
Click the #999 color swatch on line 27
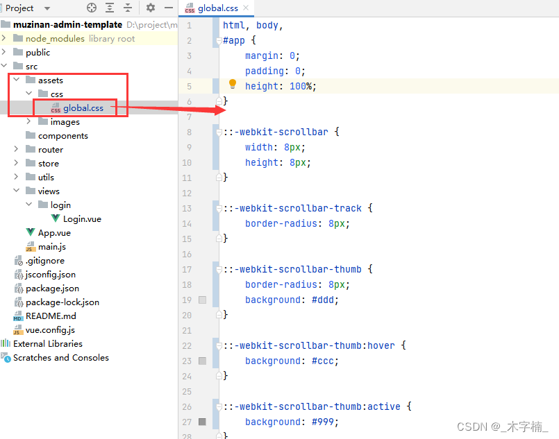coord(202,422)
